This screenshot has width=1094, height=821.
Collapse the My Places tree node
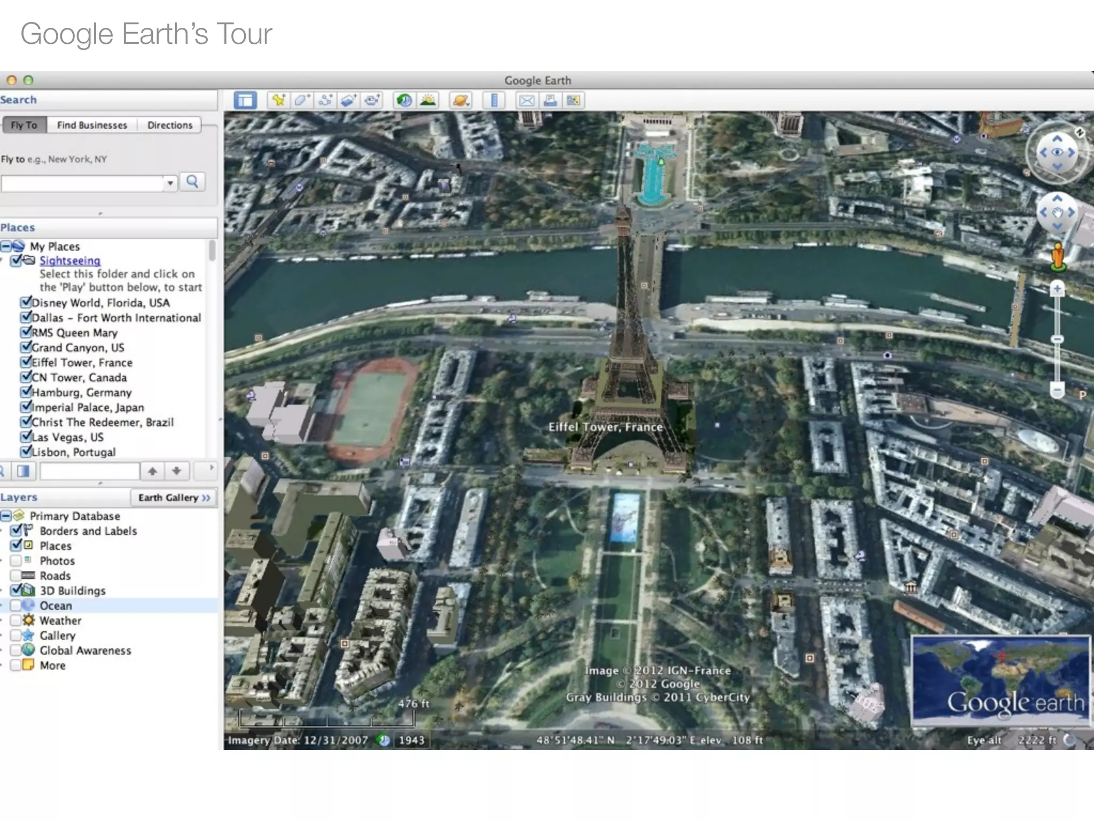(5, 246)
